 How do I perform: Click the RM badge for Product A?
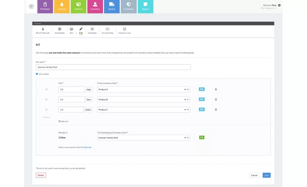click(x=202, y=89)
